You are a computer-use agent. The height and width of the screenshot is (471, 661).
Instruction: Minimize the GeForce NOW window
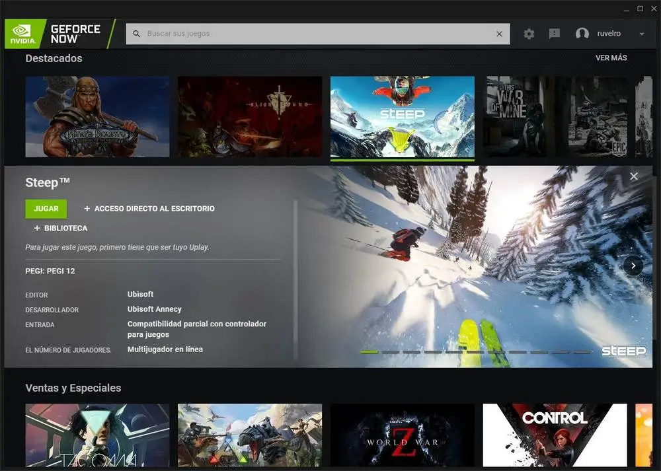click(627, 9)
